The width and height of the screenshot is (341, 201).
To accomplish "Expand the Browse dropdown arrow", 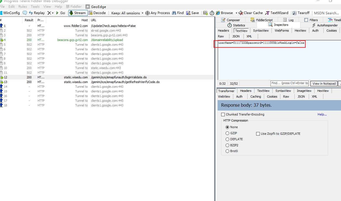I will (236, 13).
